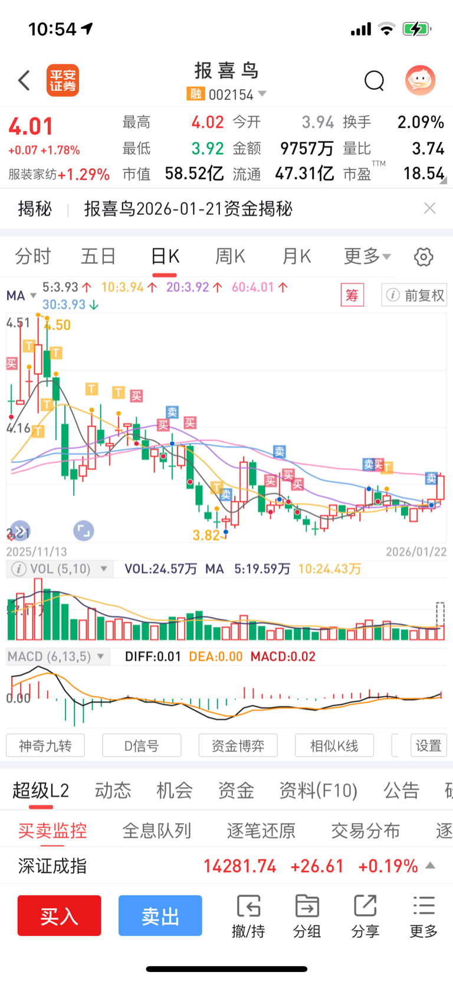The image size is (453, 982).
Task: Tap the red 买入 buy button
Action: click(x=59, y=916)
